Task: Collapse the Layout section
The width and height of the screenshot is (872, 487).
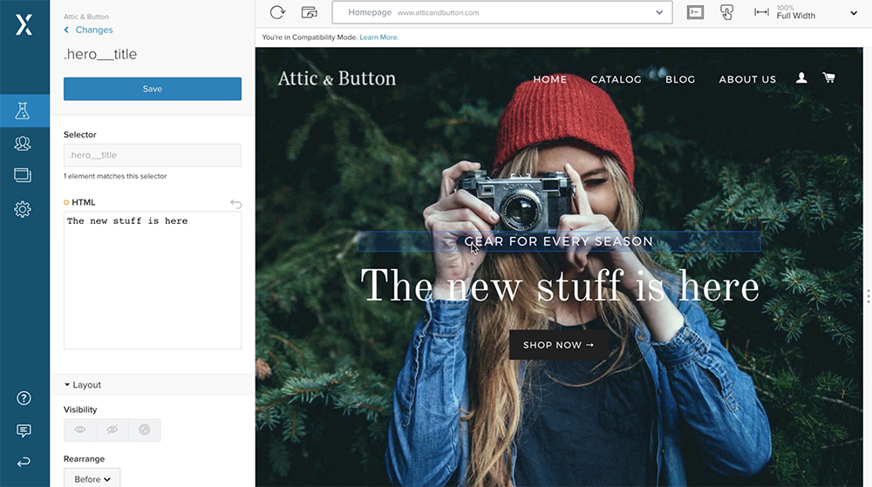Action: tap(82, 385)
